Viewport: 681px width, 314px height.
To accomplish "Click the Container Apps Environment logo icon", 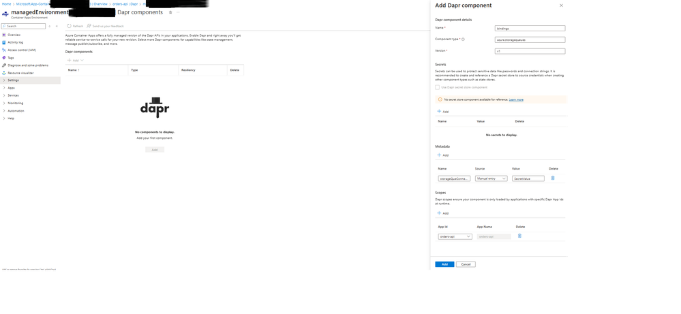I will [5, 14].
